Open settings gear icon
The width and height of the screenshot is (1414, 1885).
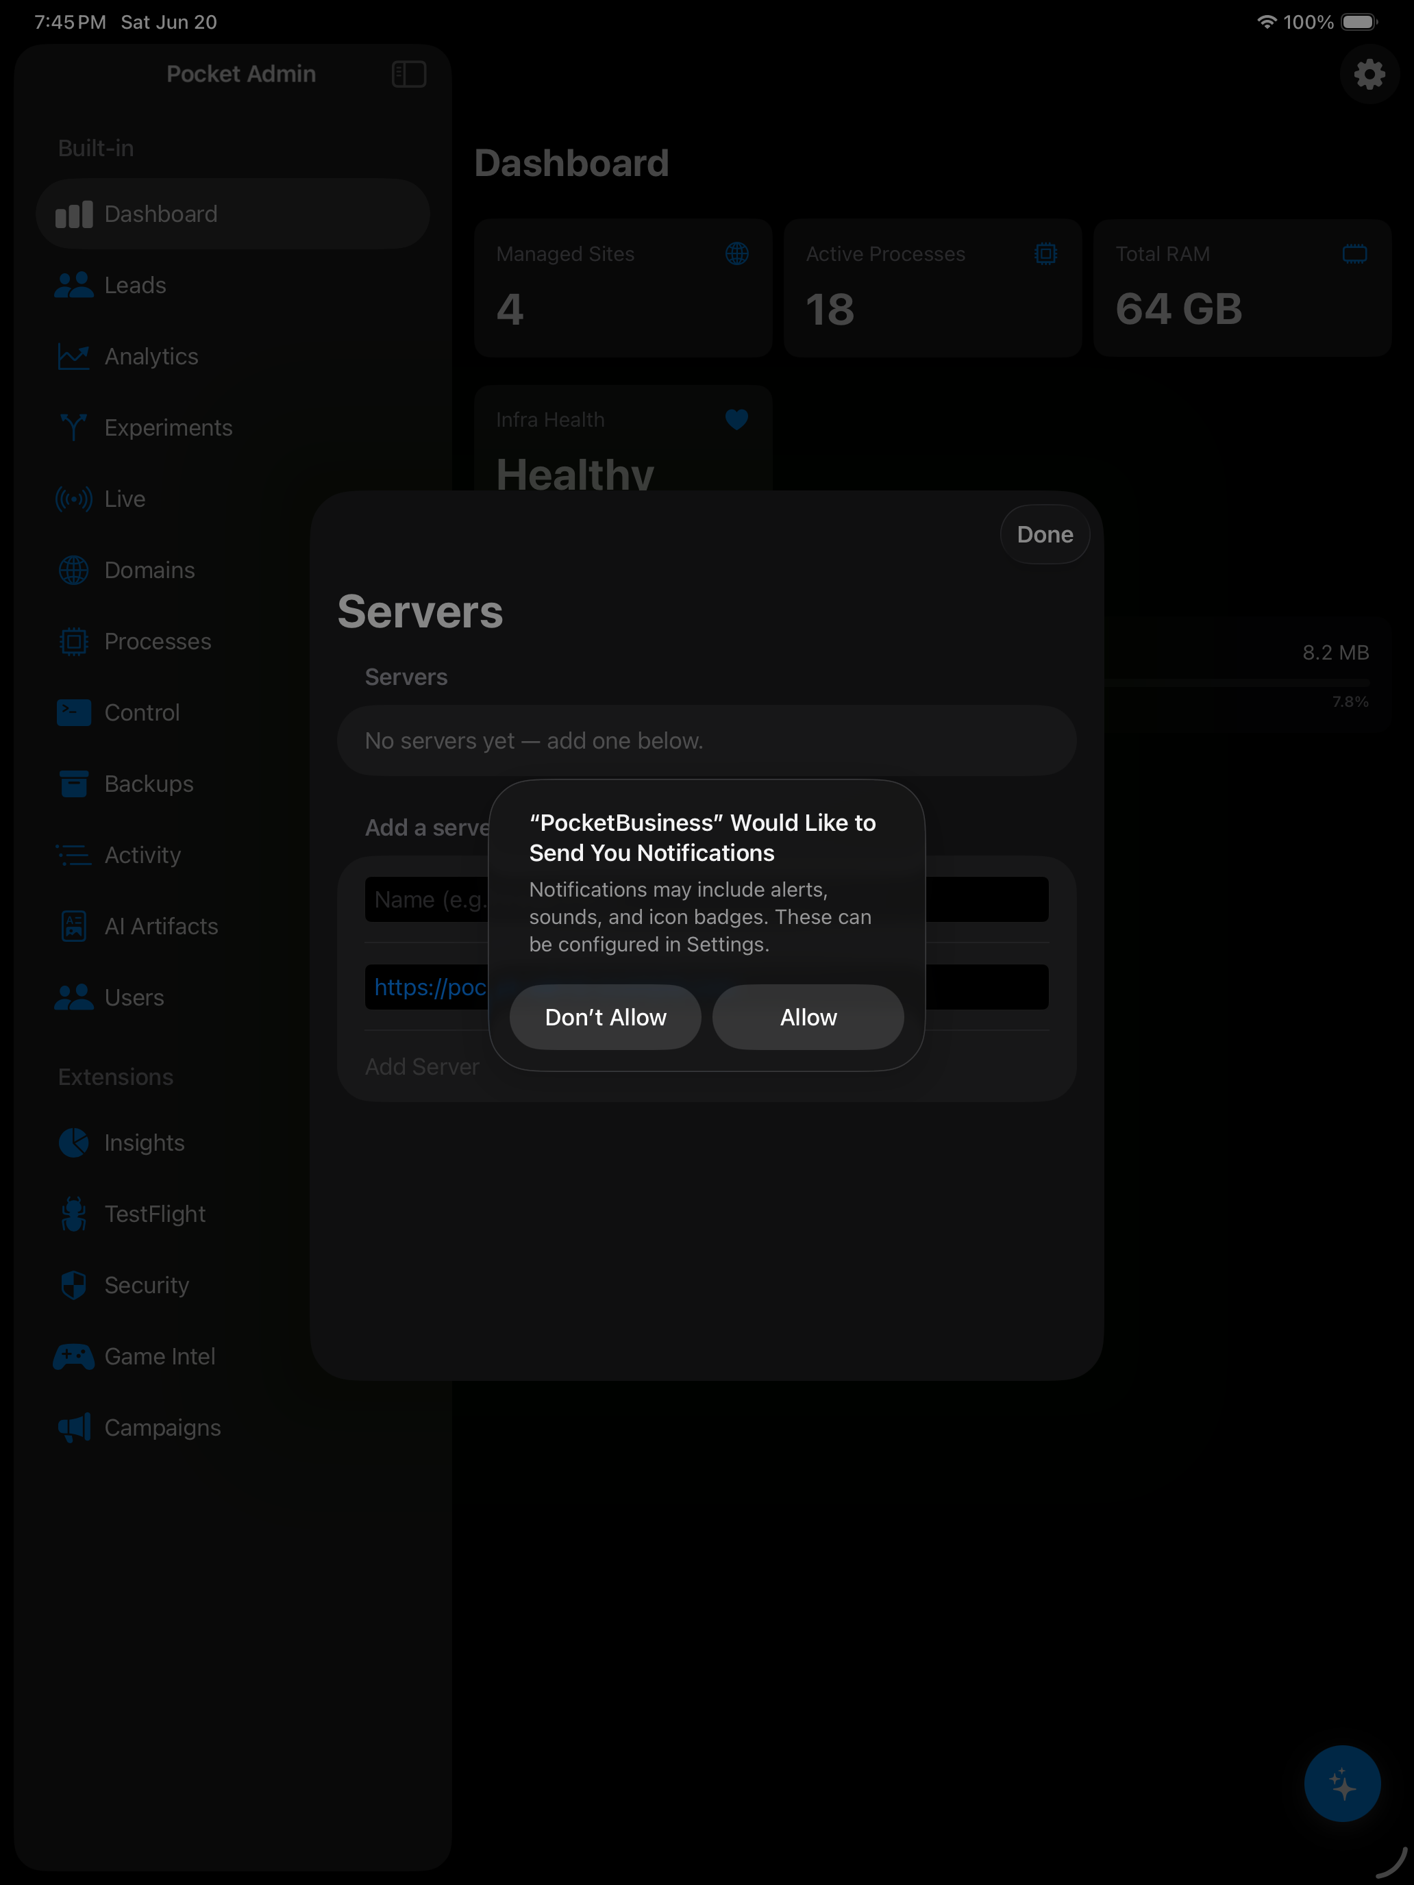(1369, 74)
